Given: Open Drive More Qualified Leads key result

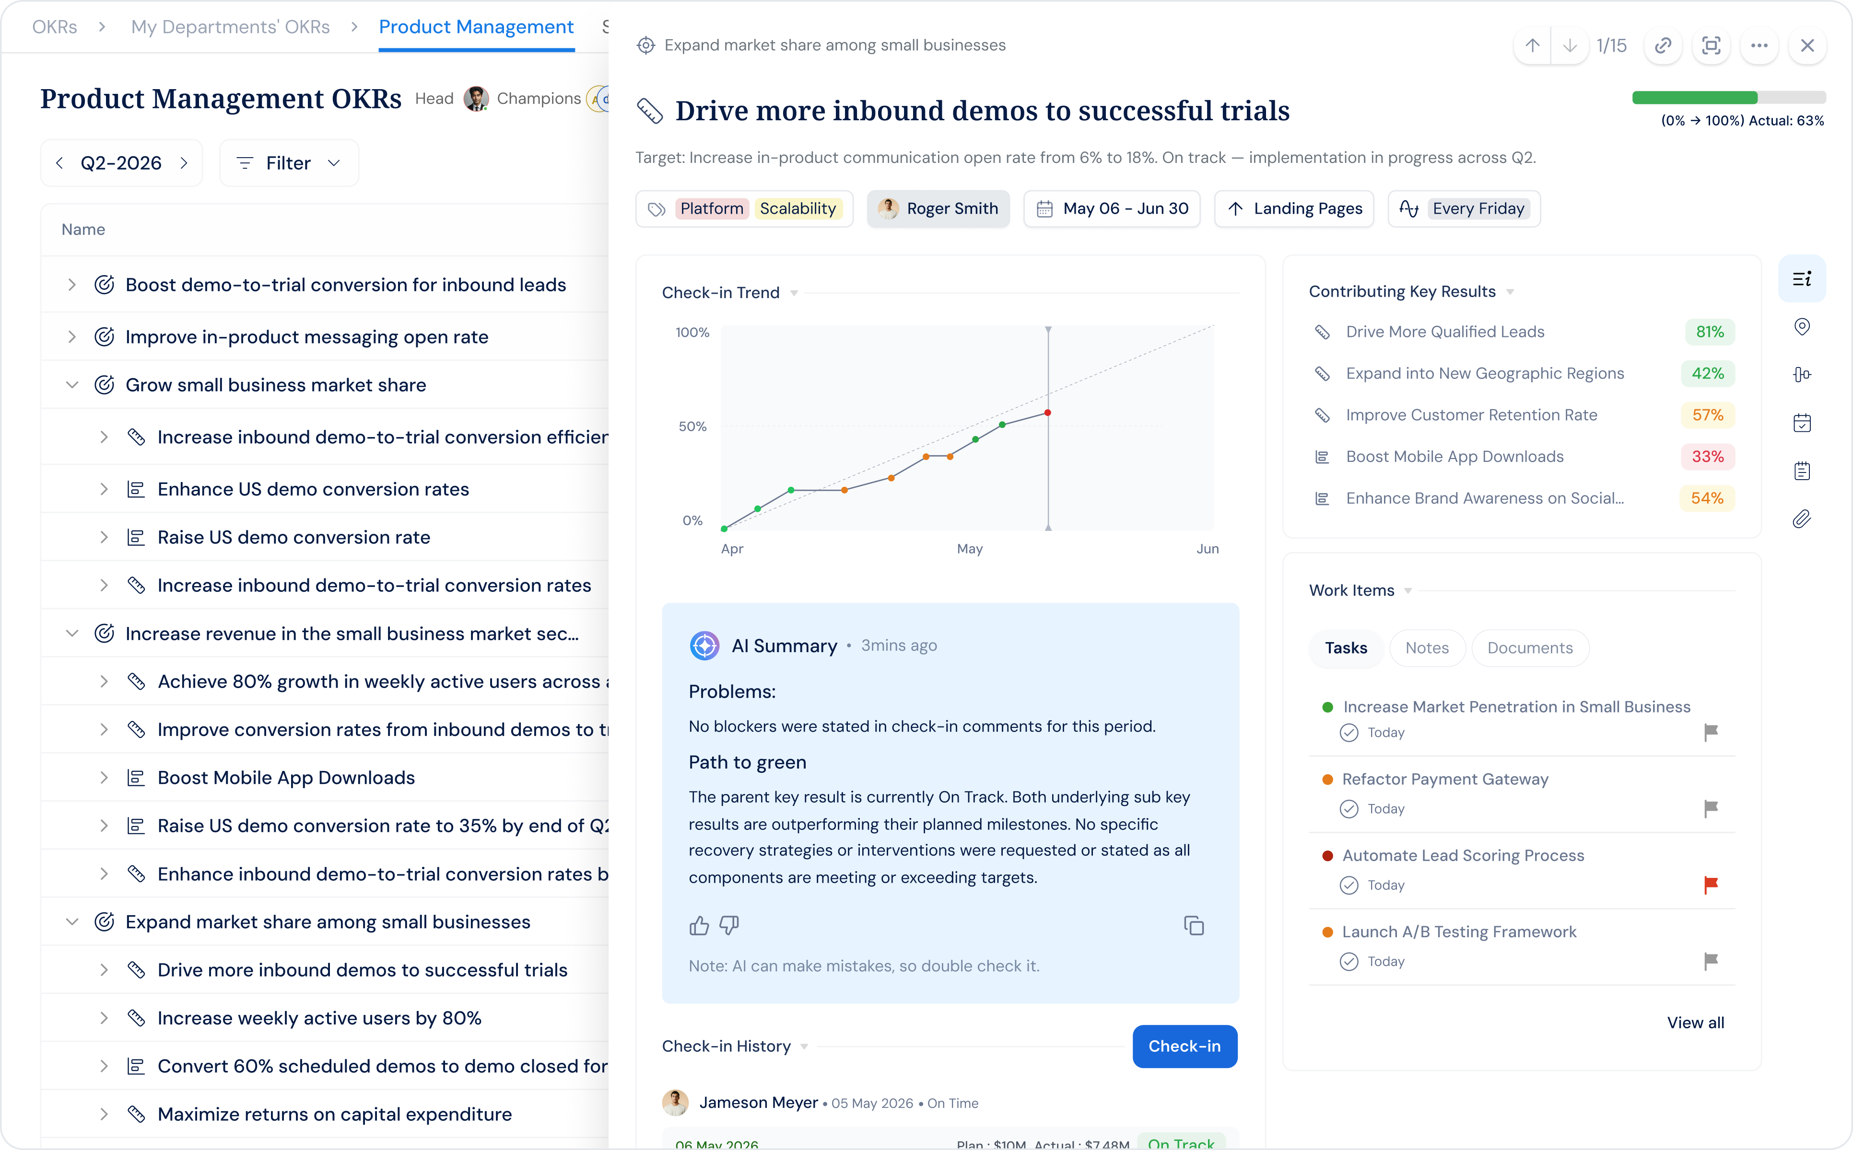Looking at the screenshot, I should click(x=1445, y=332).
